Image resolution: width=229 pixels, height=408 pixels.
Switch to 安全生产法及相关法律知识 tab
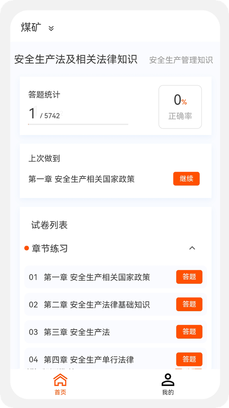76,60
